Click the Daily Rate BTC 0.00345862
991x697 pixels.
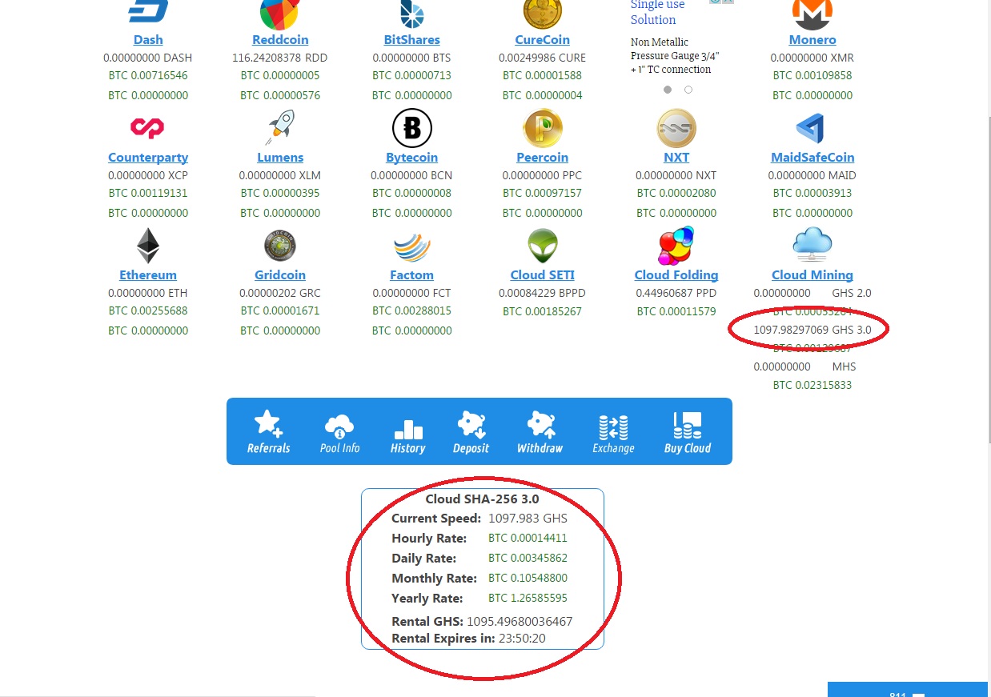point(528,559)
